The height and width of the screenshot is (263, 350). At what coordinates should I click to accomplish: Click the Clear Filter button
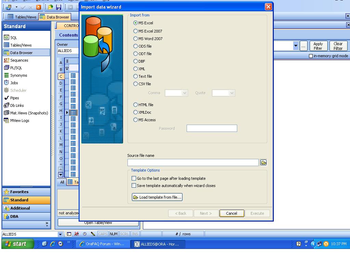[x=338, y=46]
